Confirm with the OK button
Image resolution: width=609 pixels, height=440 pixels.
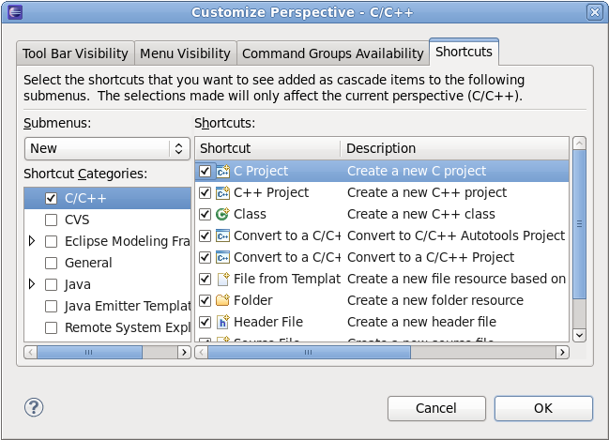(x=543, y=408)
